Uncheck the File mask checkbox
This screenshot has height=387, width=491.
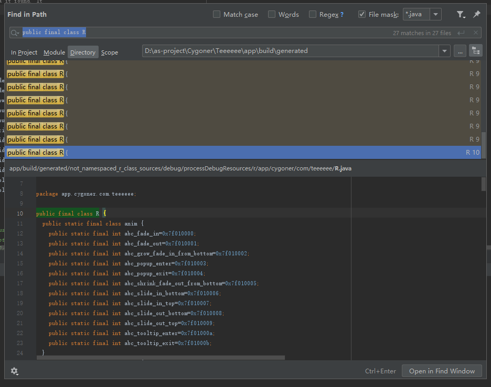tap(361, 15)
